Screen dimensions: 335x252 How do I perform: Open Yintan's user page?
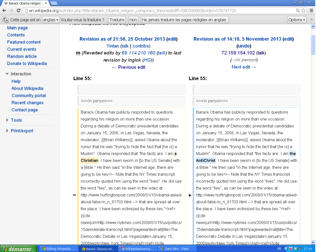[113, 46]
